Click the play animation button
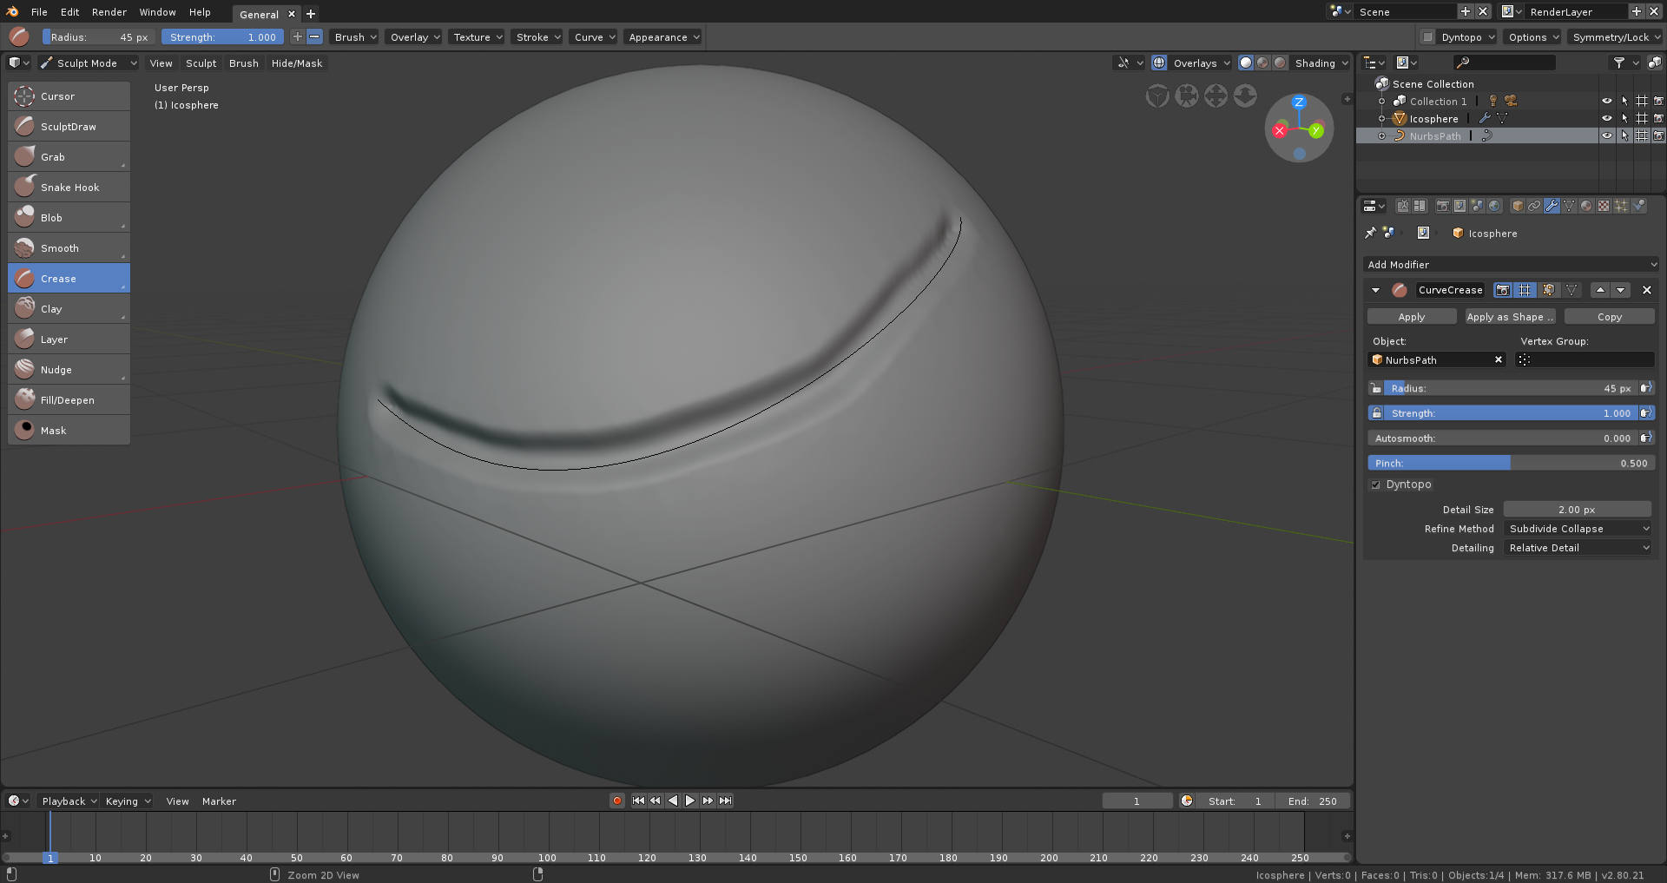 [x=690, y=801]
